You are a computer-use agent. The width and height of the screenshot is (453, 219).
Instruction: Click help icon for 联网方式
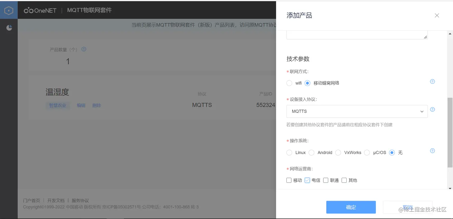(x=432, y=81)
